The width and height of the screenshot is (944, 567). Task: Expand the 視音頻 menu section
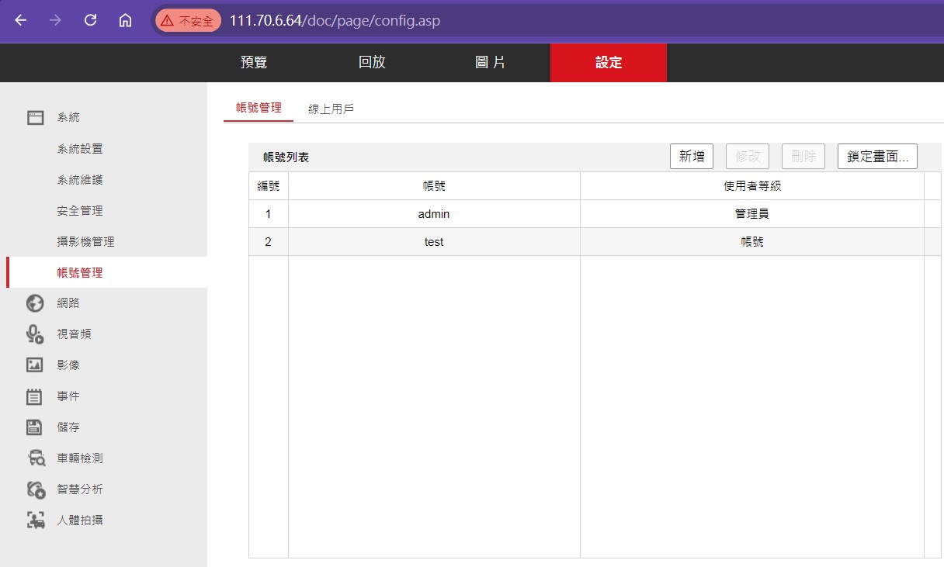click(74, 334)
